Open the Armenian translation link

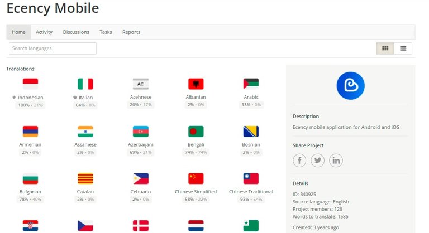[30, 144]
